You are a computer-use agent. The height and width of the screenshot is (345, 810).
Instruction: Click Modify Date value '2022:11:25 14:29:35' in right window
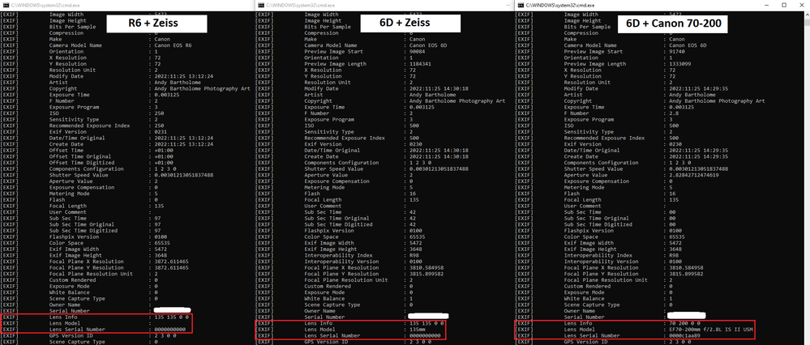click(x=698, y=89)
